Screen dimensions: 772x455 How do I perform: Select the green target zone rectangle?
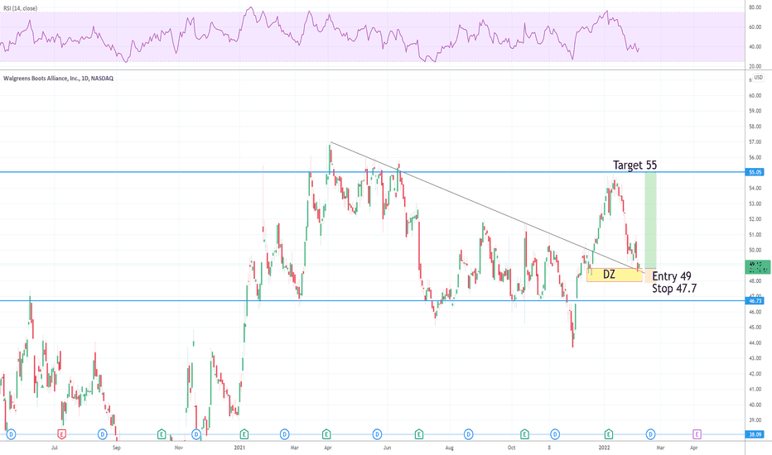click(x=650, y=220)
